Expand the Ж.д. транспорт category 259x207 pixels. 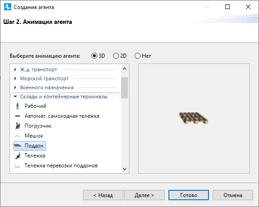[15, 69]
